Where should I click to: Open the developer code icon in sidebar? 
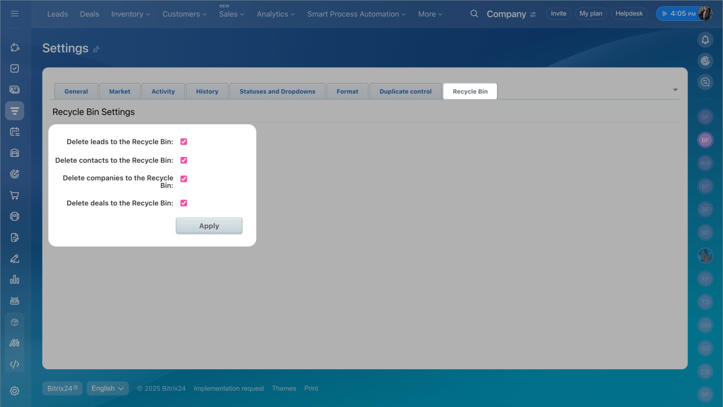pos(15,364)
